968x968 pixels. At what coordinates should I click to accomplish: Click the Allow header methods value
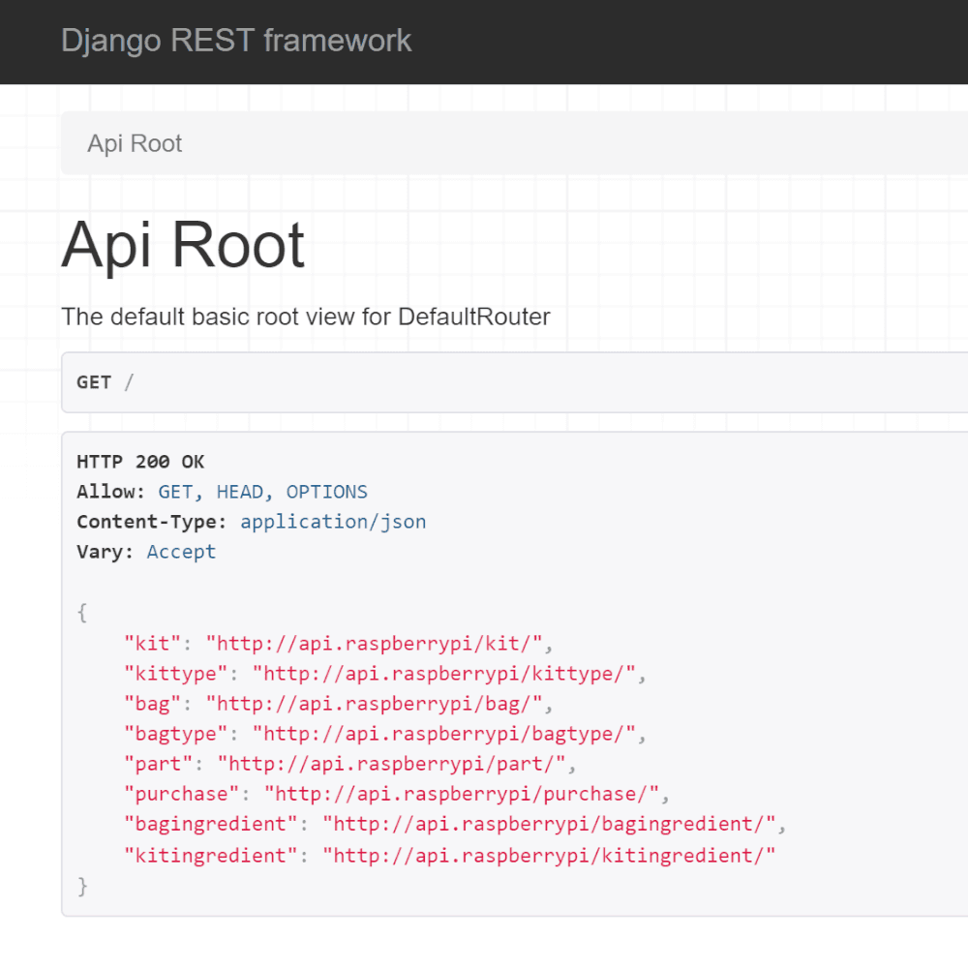coord(262,492)
